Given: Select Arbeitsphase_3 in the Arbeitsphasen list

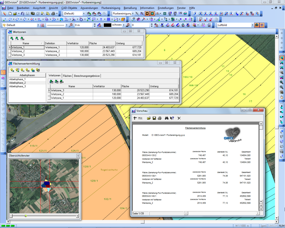Looking at the screenshot, I should [17, 86].
